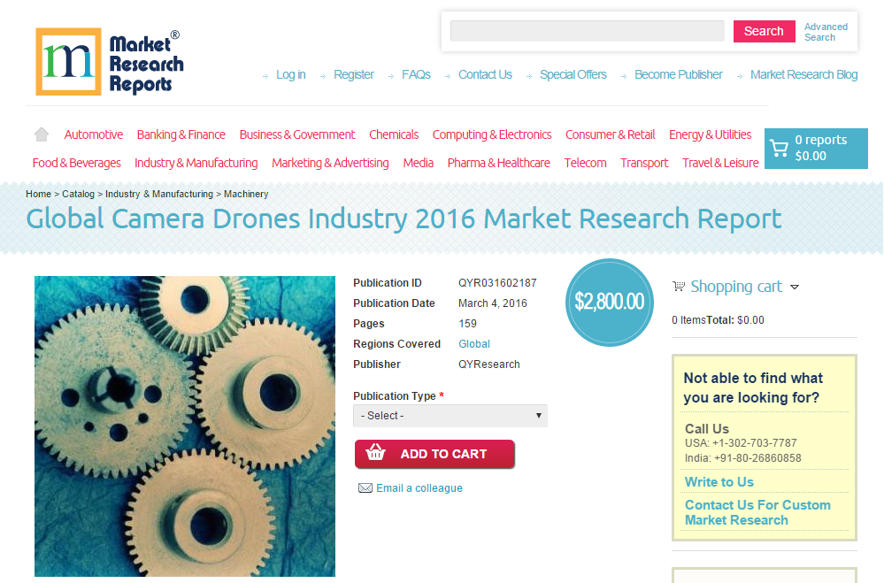Click publication ID QYR031602187
Screen dimensions: 884x583
[497, 283]
